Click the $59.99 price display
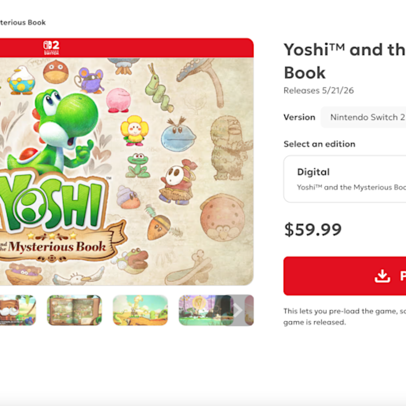This screenshot has height=406, width=406. 313,229
